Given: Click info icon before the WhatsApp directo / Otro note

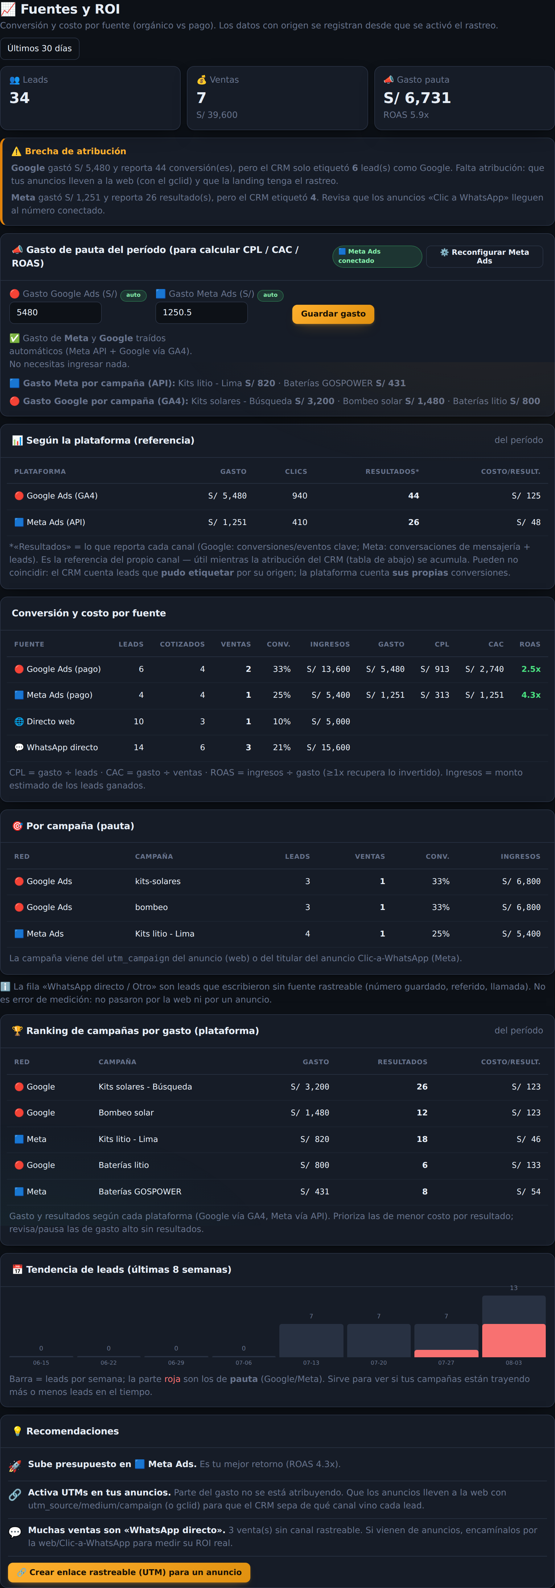Looking at the screenshot, I should pos(5,986).
